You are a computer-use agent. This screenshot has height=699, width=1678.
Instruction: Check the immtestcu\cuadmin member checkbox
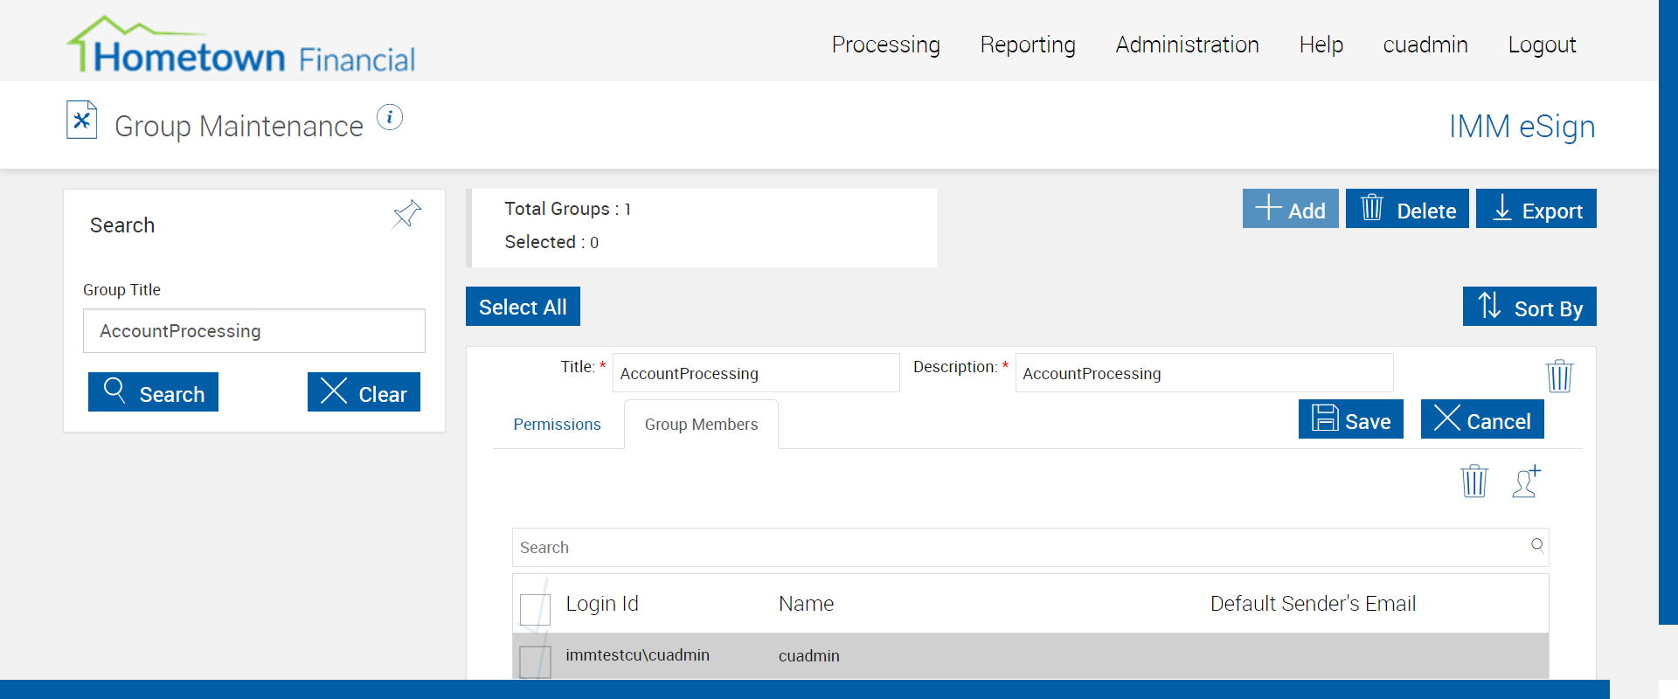click(x=535, y=661)
